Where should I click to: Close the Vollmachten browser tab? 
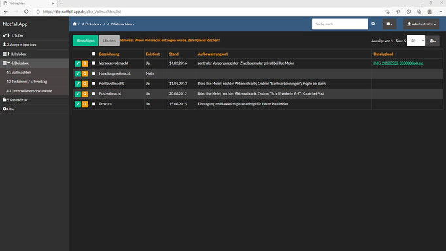(x=53, y=3)
